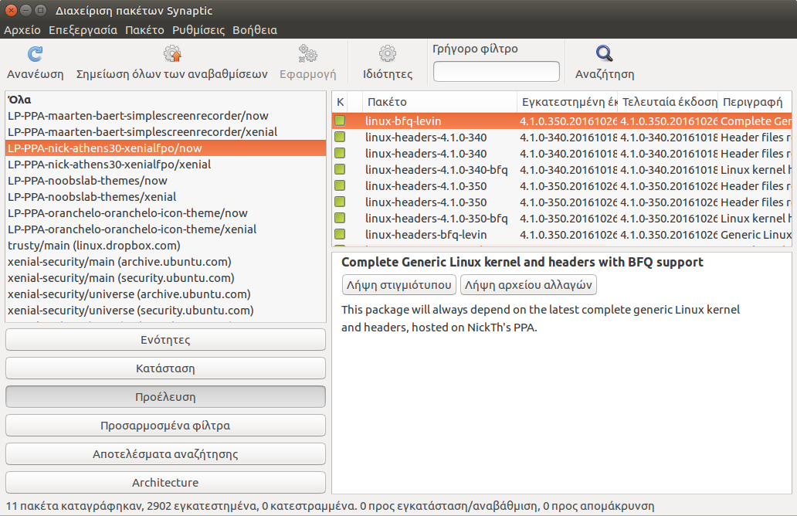This screenshot has height=516, width=797.
Task: Open the Αρχείο menu
Action: [22, 30]
